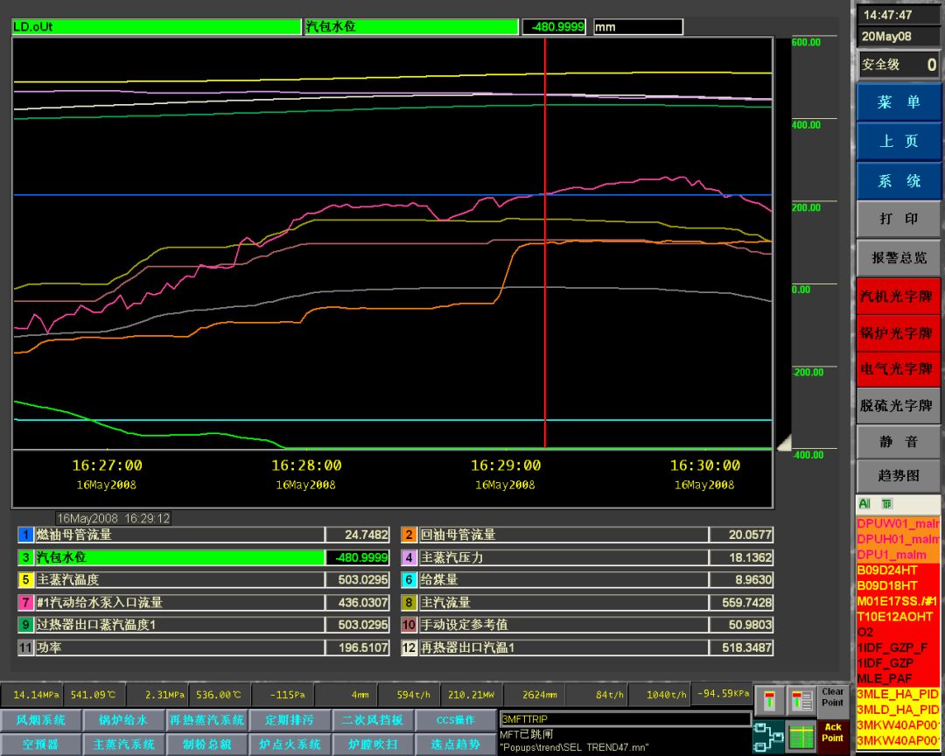Select the green top alarm filter icon
The width and height of the screenshot is (945, 756).
click(x=886, y=503)
